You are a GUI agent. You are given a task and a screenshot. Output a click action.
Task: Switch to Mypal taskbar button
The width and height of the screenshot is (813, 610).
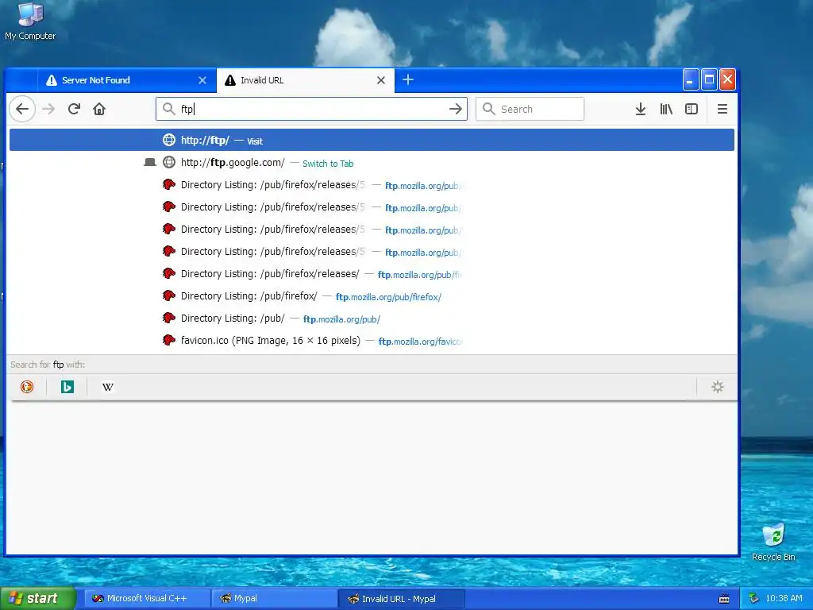coord(275,599)
